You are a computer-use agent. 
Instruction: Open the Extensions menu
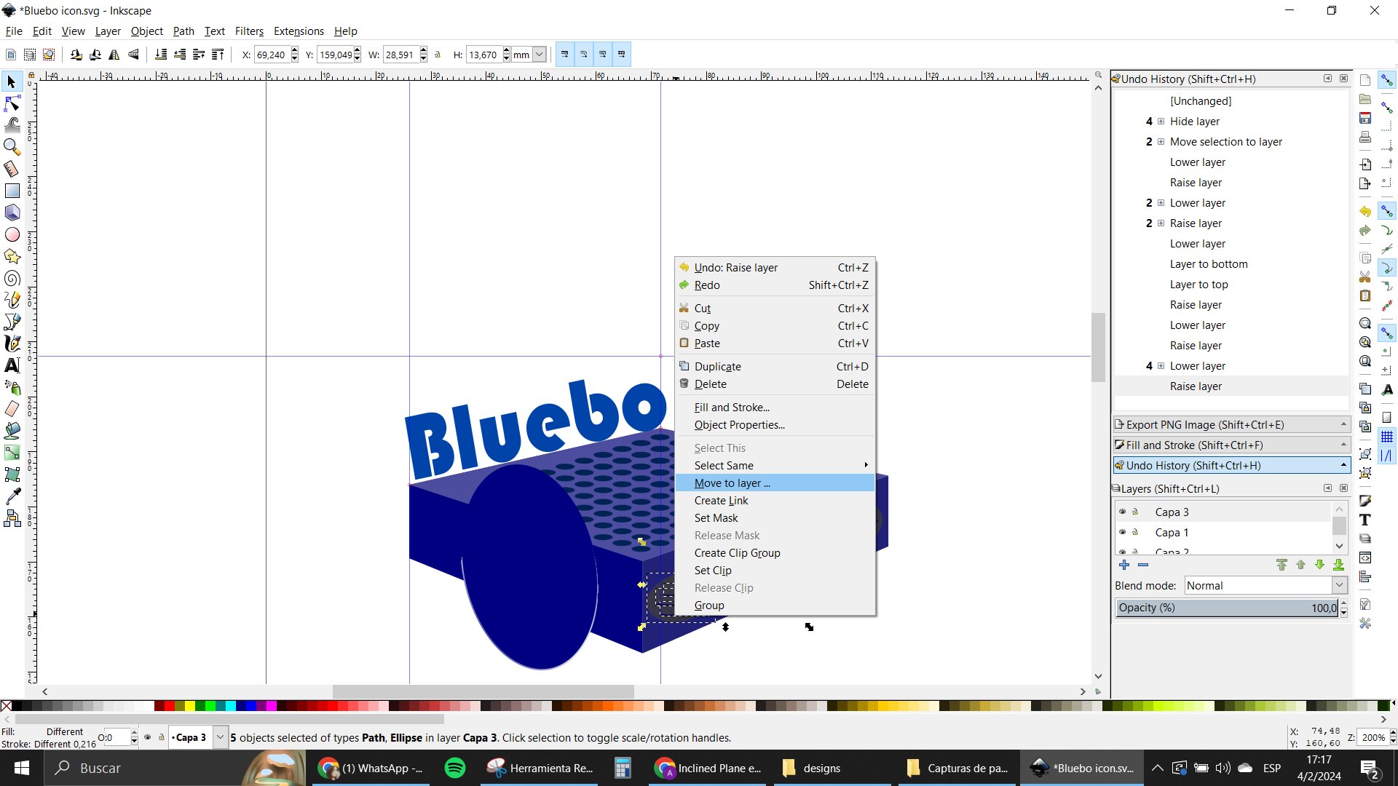pos(299,31)
